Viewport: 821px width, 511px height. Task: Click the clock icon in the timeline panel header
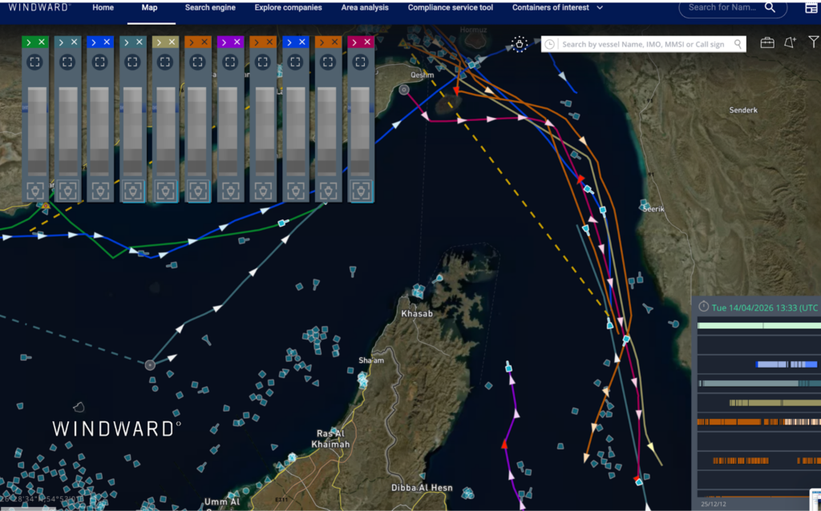[704, 308]
